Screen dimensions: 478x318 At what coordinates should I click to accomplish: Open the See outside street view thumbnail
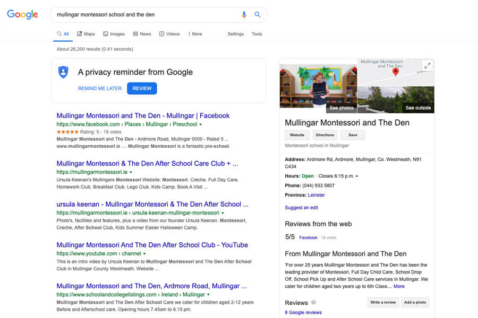click(396, 100)
